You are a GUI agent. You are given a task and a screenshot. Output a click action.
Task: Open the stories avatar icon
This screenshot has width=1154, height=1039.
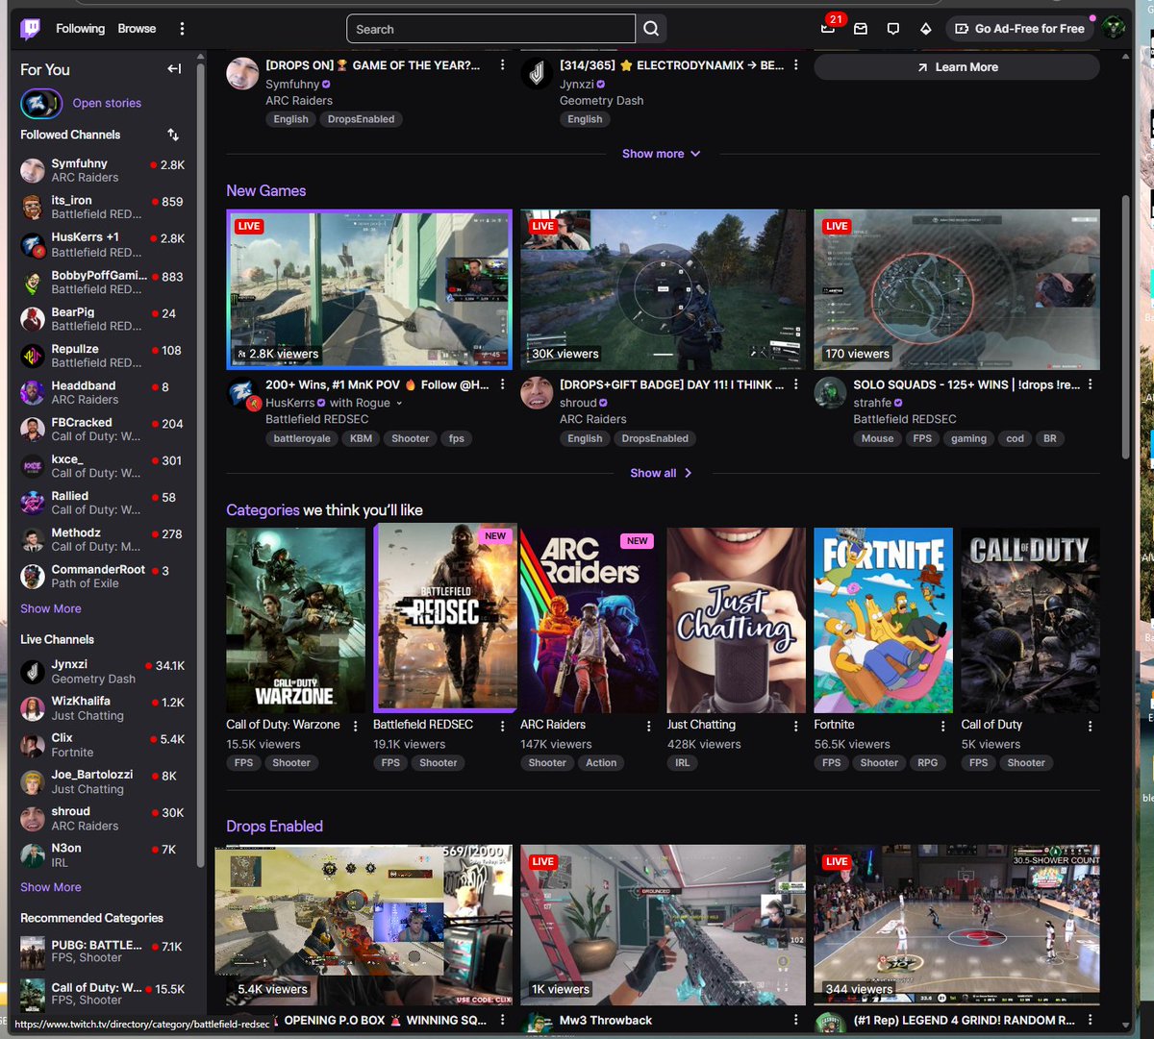pyautogui.click(x=41, y=103)
